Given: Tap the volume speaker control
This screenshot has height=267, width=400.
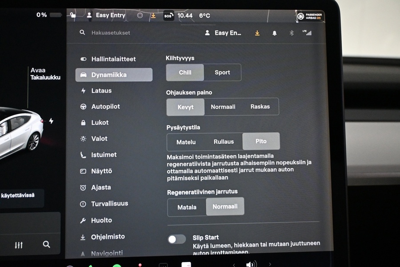Looking at the screenshot, I should [251, 264].
